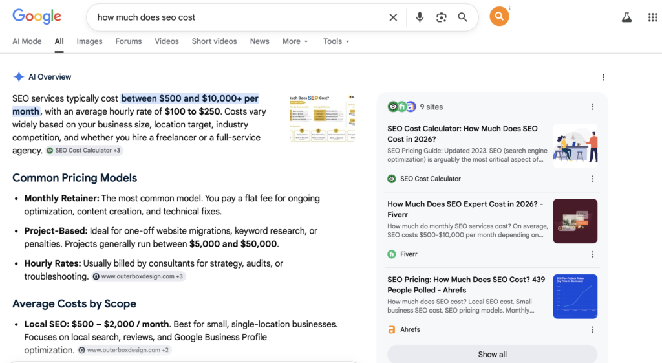This screenshot has width=662, height=363.
Task: Open 'How Much Does SEO Expert Cost' Fiverr link
Action: coord(465,209)
